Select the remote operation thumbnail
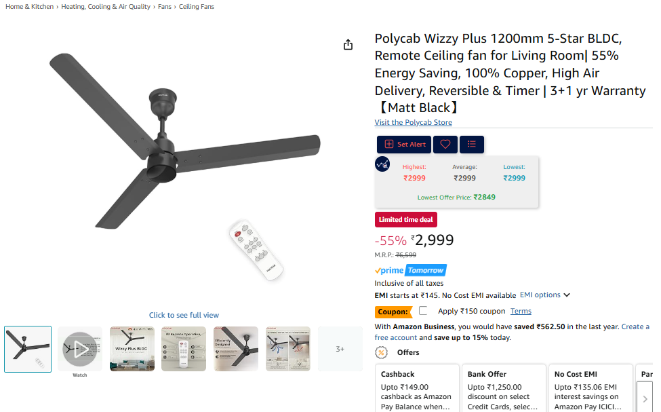The width and height of the screenshot is (661, 412). (x=184, y=349)
